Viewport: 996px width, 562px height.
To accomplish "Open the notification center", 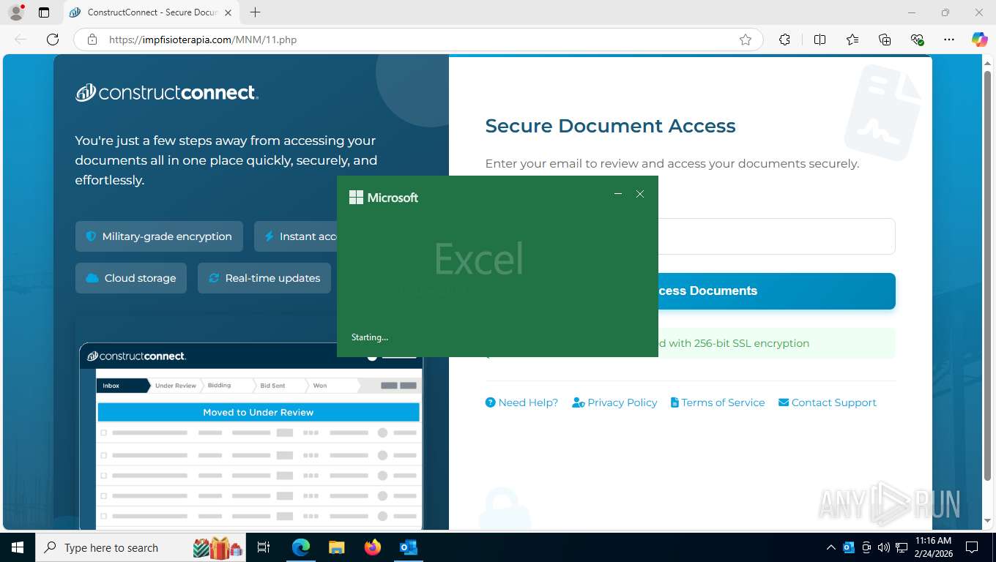I will pyautogui.click(x=972, y=547).
